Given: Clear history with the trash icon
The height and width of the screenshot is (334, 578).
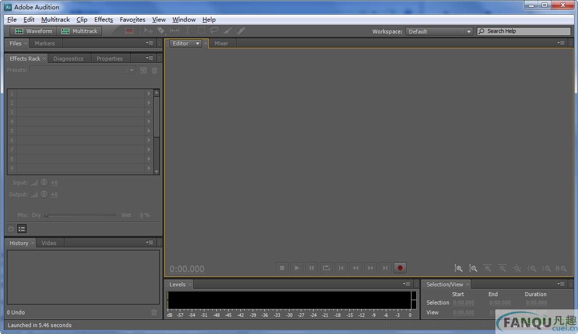Looking at the screenshot, I should click(154, 312).
